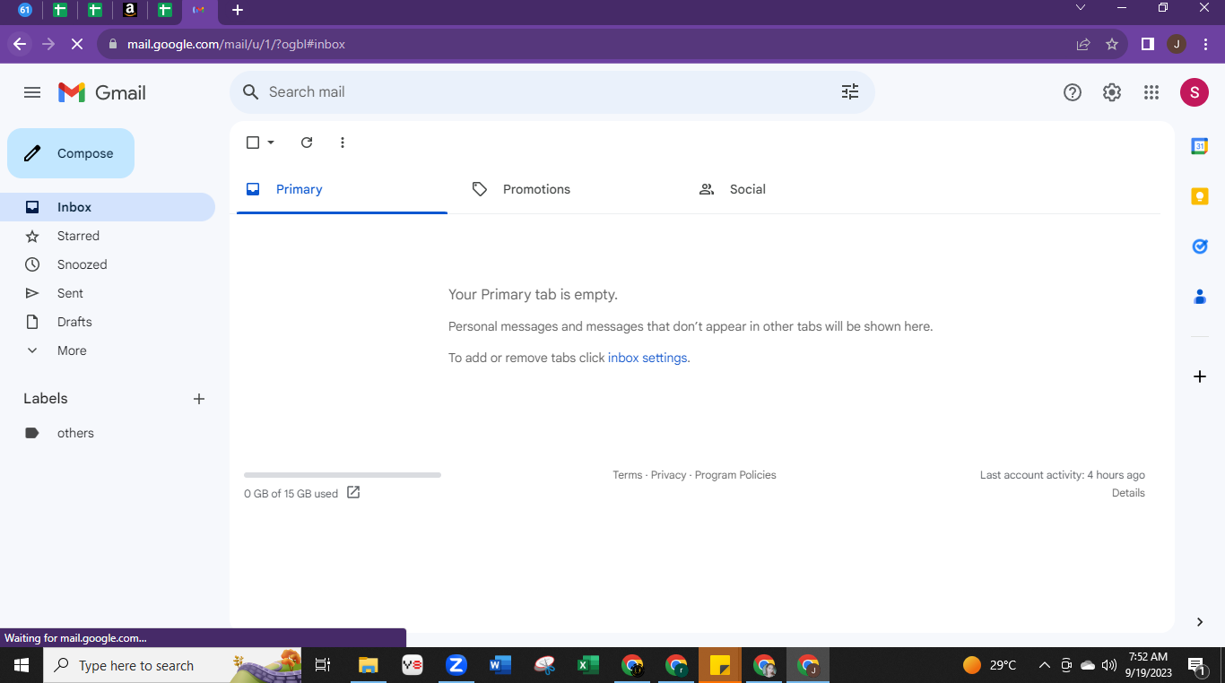Click the Compose button

[x=71, y=153]
